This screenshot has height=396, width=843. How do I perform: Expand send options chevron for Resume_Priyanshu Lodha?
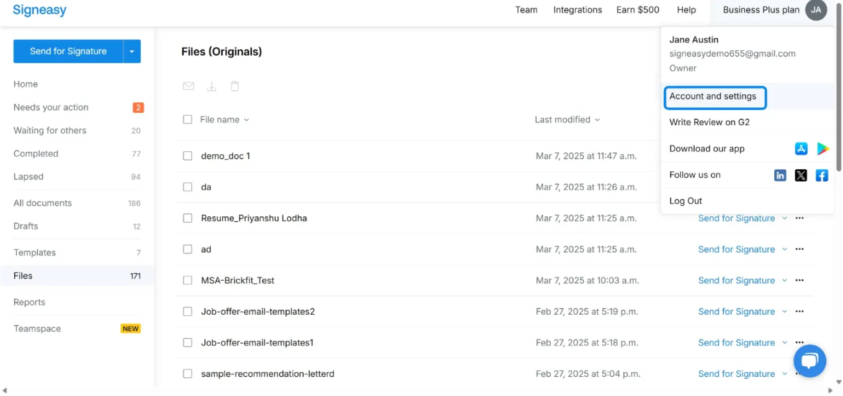(x=785, y=218)
